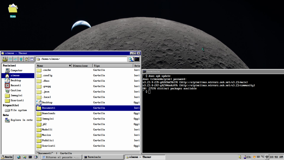The image size is (284, 160).
Task: Open the Avvio start menu
Action: 7,157
